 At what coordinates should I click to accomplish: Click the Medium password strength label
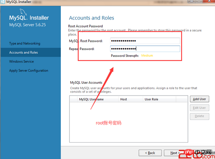tap(147, 56)
